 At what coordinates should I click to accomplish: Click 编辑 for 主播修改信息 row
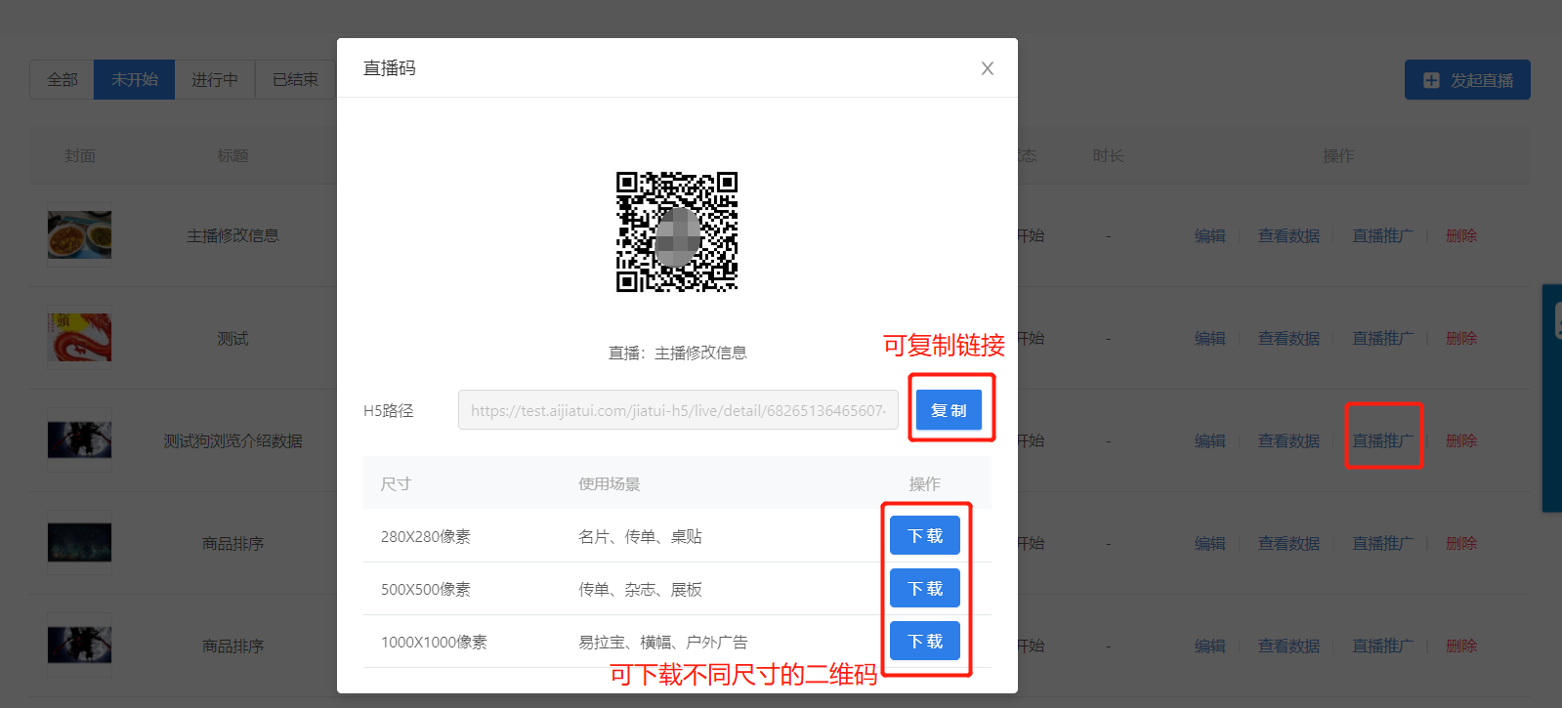[x=1209, y=235]
